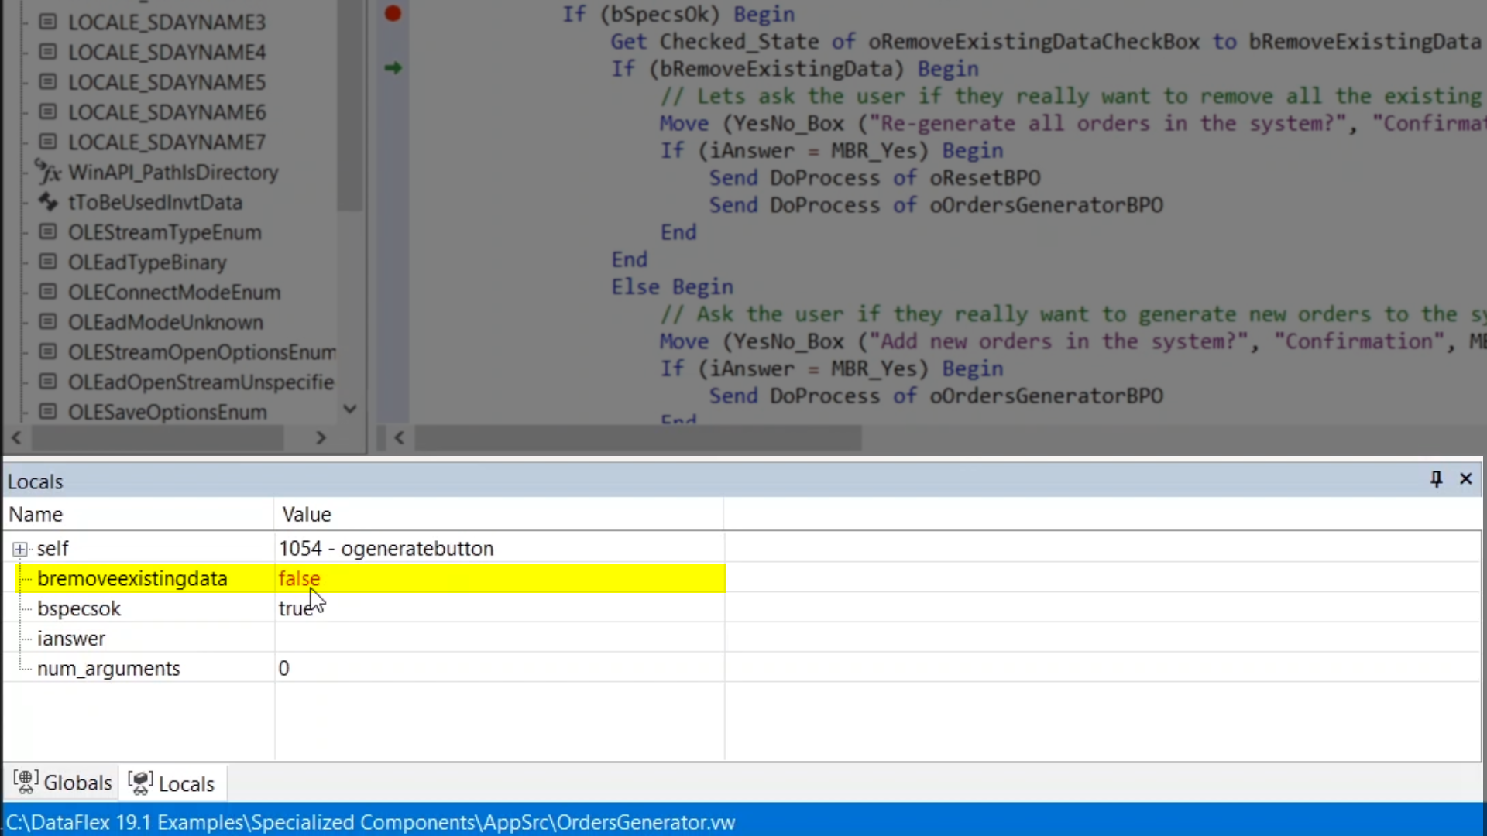Viewport: 1487px width, 836px height.
Task: Click the LOCALE_SDAYNAME3 constant icon
Action: point(48,22)
